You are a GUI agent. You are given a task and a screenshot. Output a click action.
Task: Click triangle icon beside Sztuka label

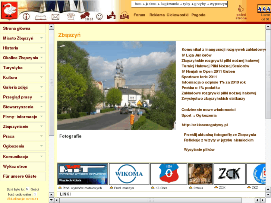pyautogui.click(x=190, y=187)
